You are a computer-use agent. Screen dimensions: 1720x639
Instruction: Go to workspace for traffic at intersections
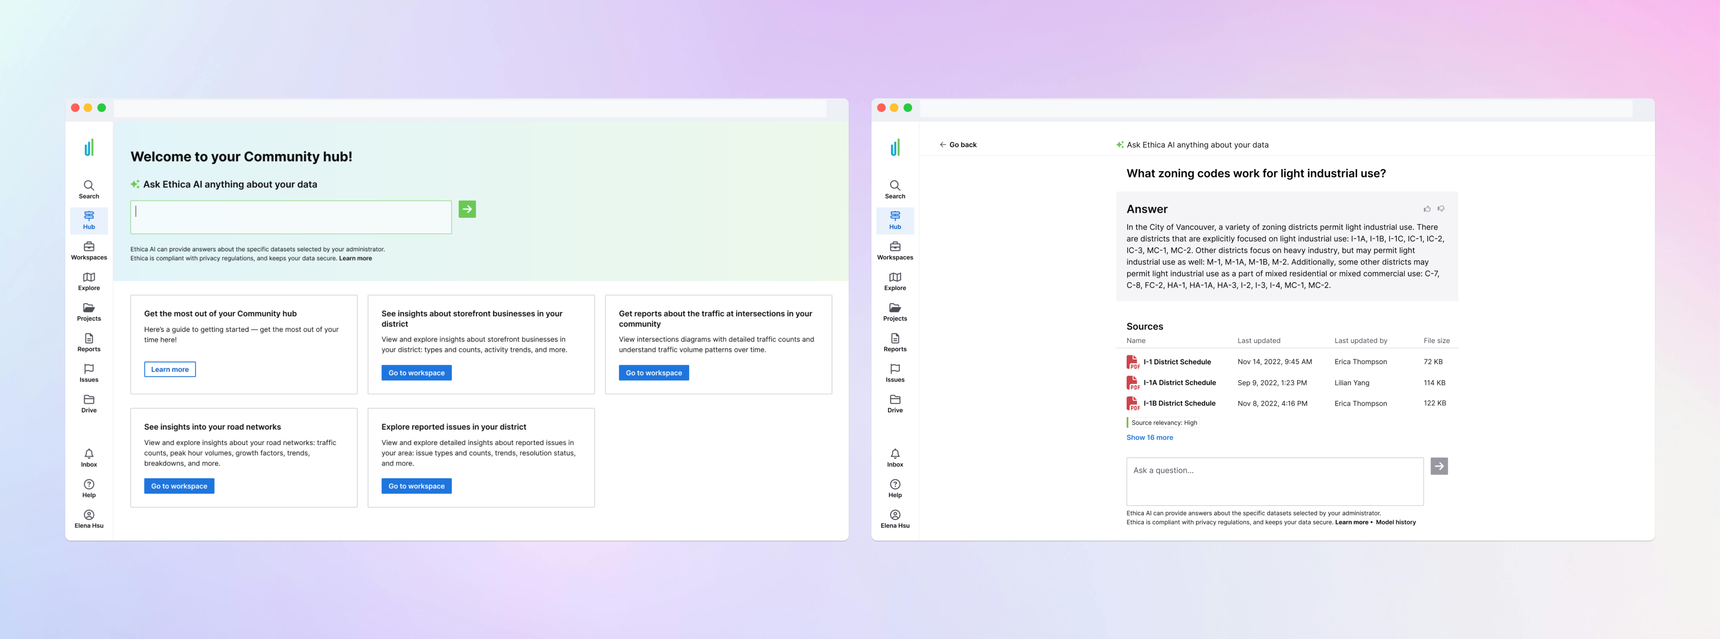pyautogui.click(x=654, y=373)
